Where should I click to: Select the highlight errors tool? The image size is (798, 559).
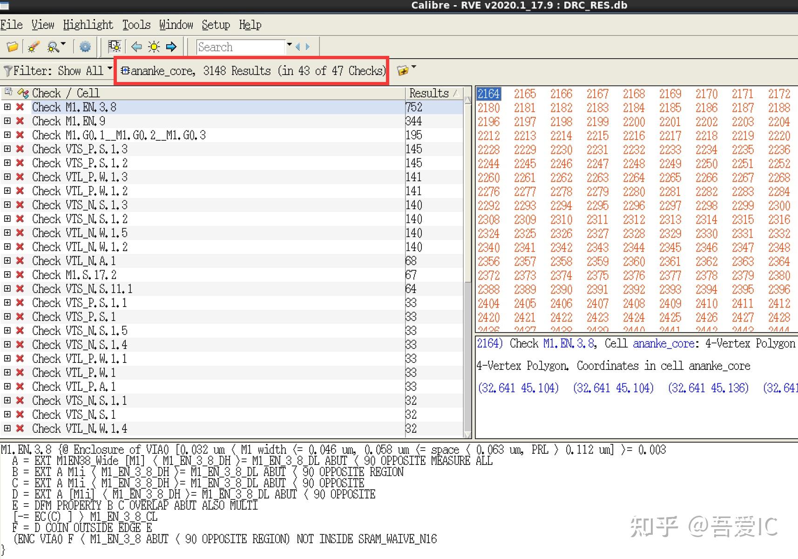click(x=32, y=47)
